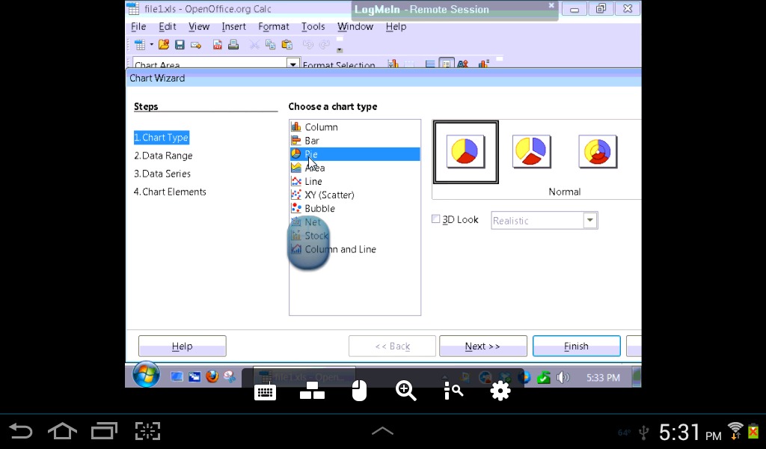Viewport: 766px width, 449px height.
Task: Go to step 4. Chart Elements
Action: click(170, 192)
